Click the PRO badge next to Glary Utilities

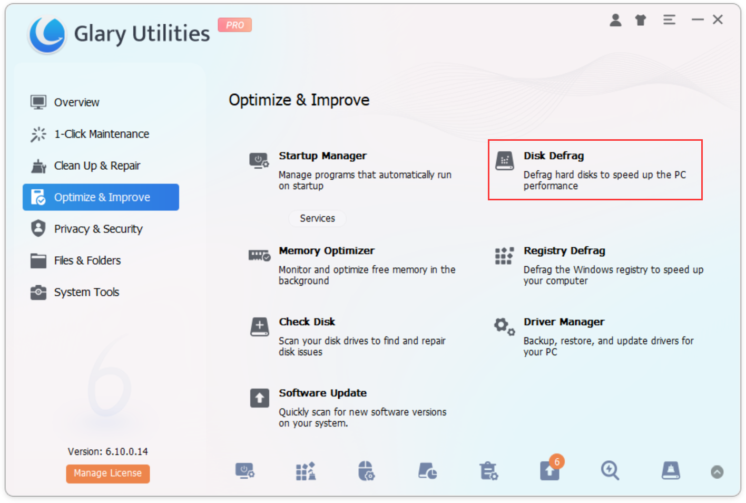pos(234,25)
